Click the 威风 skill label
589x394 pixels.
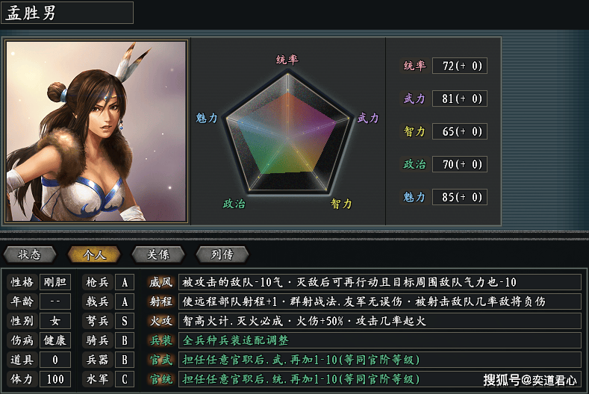point(161,282)
